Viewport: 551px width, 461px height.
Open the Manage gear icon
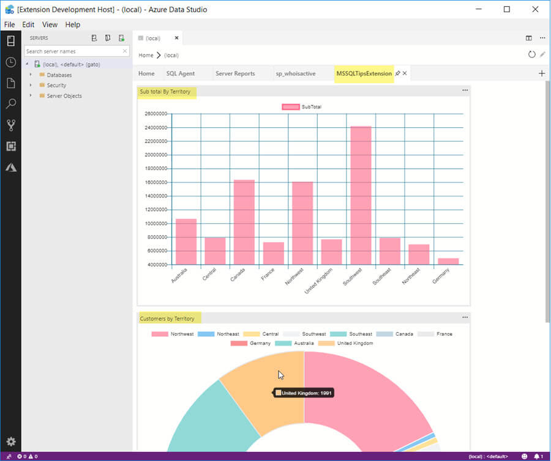11,441
